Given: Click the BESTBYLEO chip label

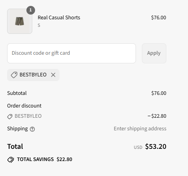Looking at the screenshot, I should 33,75.
